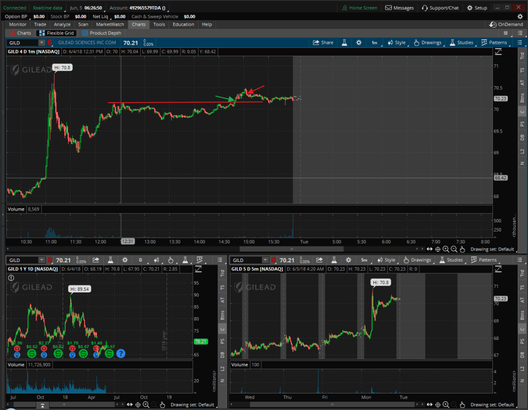Open the Share menu on top chart
The image size is (528, 410).
[323, 43]
